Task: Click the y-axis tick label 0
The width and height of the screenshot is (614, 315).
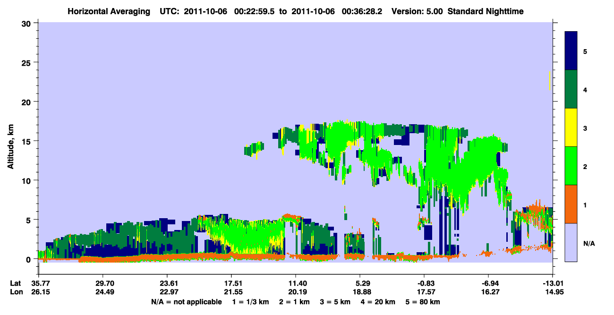Action: pos(29,259)
